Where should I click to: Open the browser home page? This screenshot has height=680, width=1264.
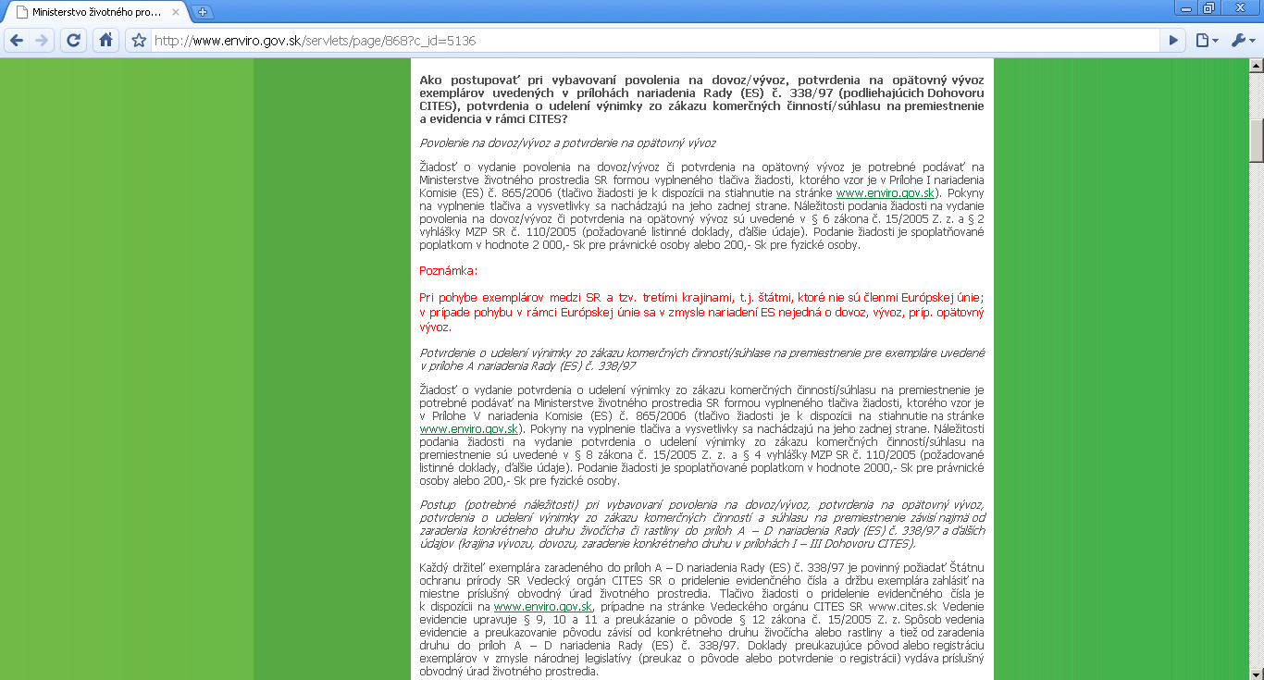coord(106,41)
